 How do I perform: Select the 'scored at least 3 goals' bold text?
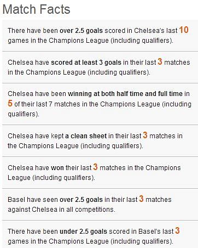(86, 63)
